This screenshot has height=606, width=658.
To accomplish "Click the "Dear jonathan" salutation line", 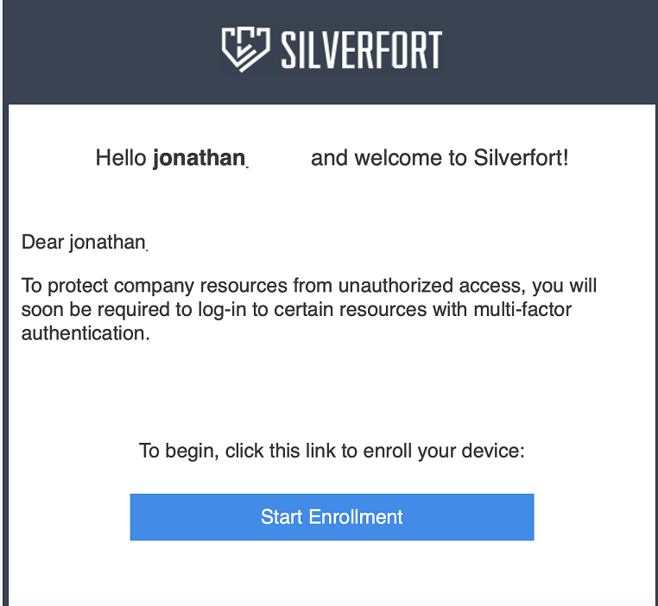I will [84, 243].
